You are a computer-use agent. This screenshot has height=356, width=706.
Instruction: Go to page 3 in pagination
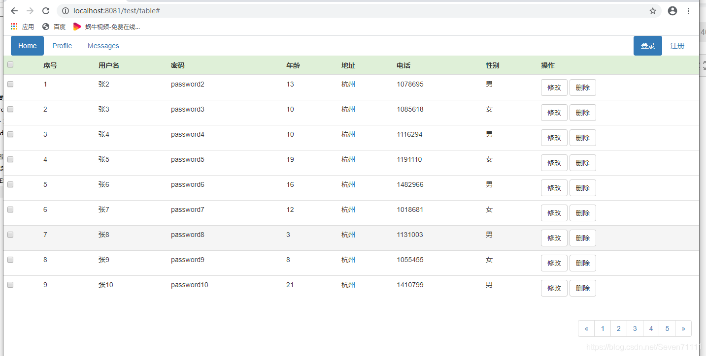click(635, 328)
